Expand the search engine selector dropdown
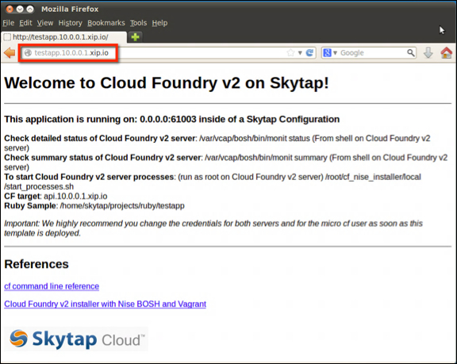 (x=335, y=53)
